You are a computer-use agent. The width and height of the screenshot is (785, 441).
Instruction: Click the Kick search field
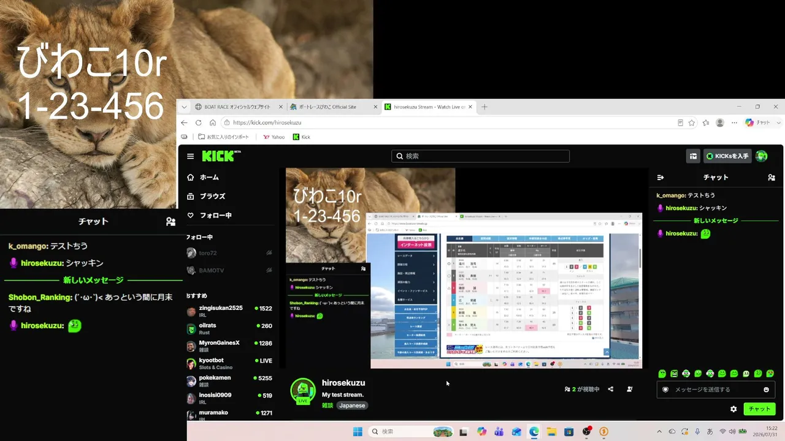[480, 156]
